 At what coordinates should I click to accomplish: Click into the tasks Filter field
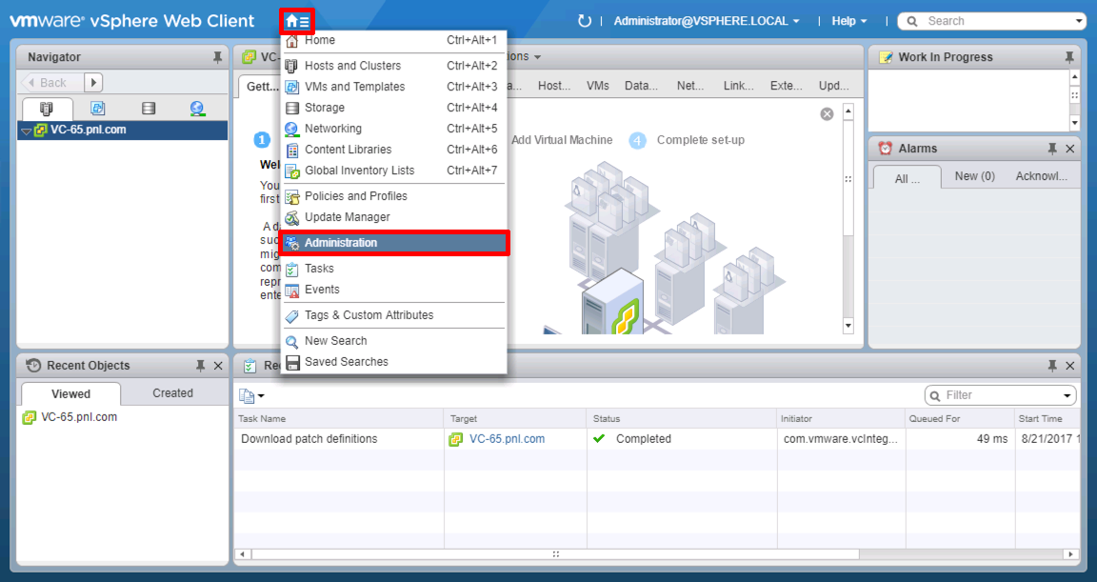1001,395
